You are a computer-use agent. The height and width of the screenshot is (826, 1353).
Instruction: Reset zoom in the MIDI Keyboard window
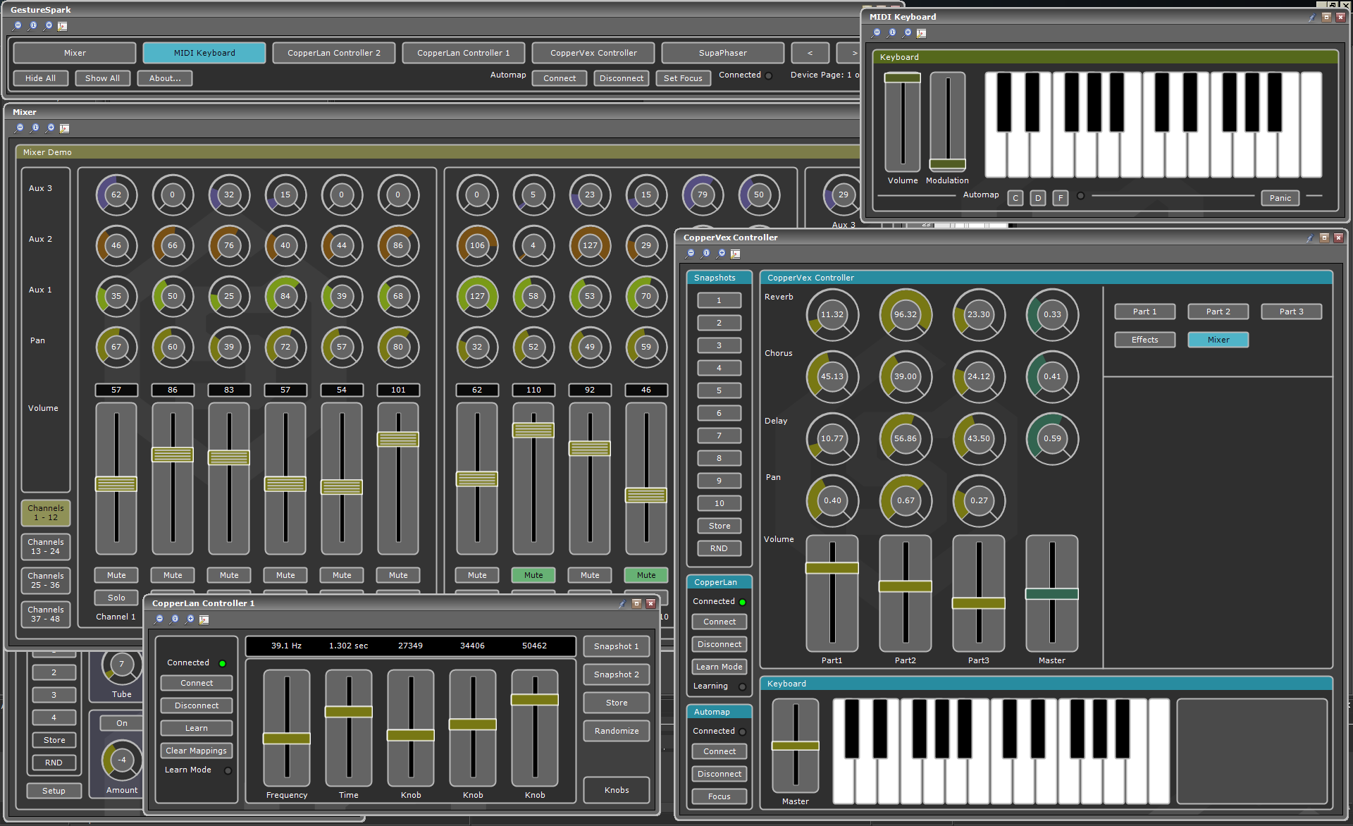click(891, 33)
